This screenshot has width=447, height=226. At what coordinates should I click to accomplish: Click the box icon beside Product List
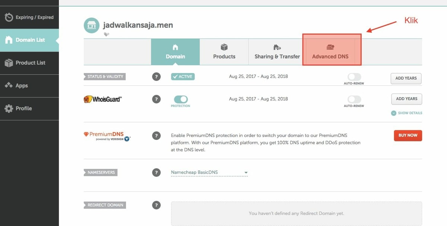pyautogui.click(x=9, y=63)
